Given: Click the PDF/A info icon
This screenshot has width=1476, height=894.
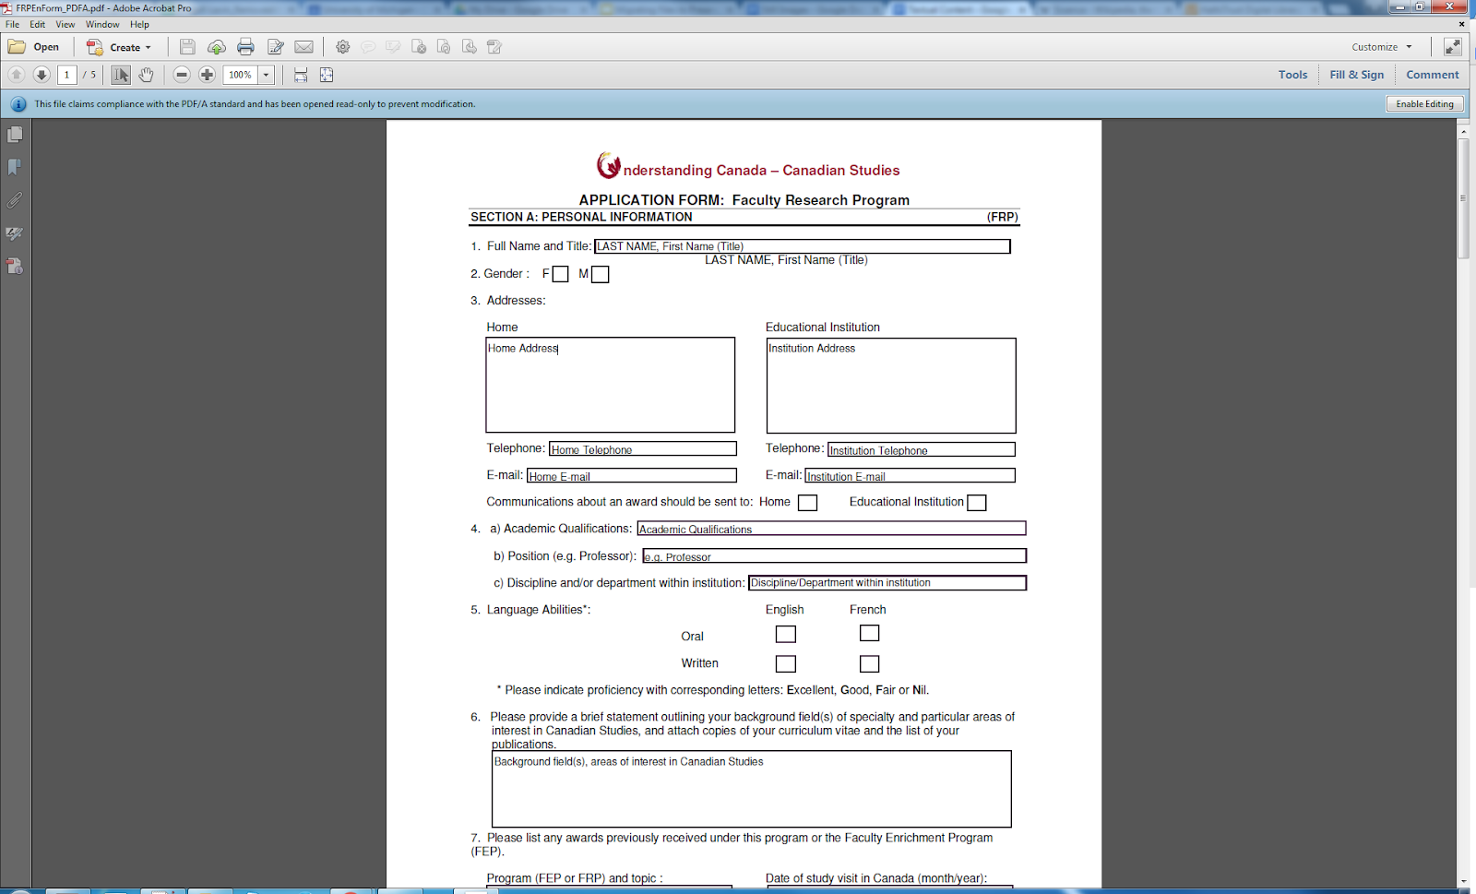Looking at the screenshot, I should coord(18,104).
